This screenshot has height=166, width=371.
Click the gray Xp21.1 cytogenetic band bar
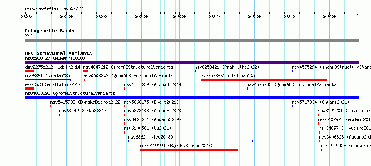(x=192, y=40)
